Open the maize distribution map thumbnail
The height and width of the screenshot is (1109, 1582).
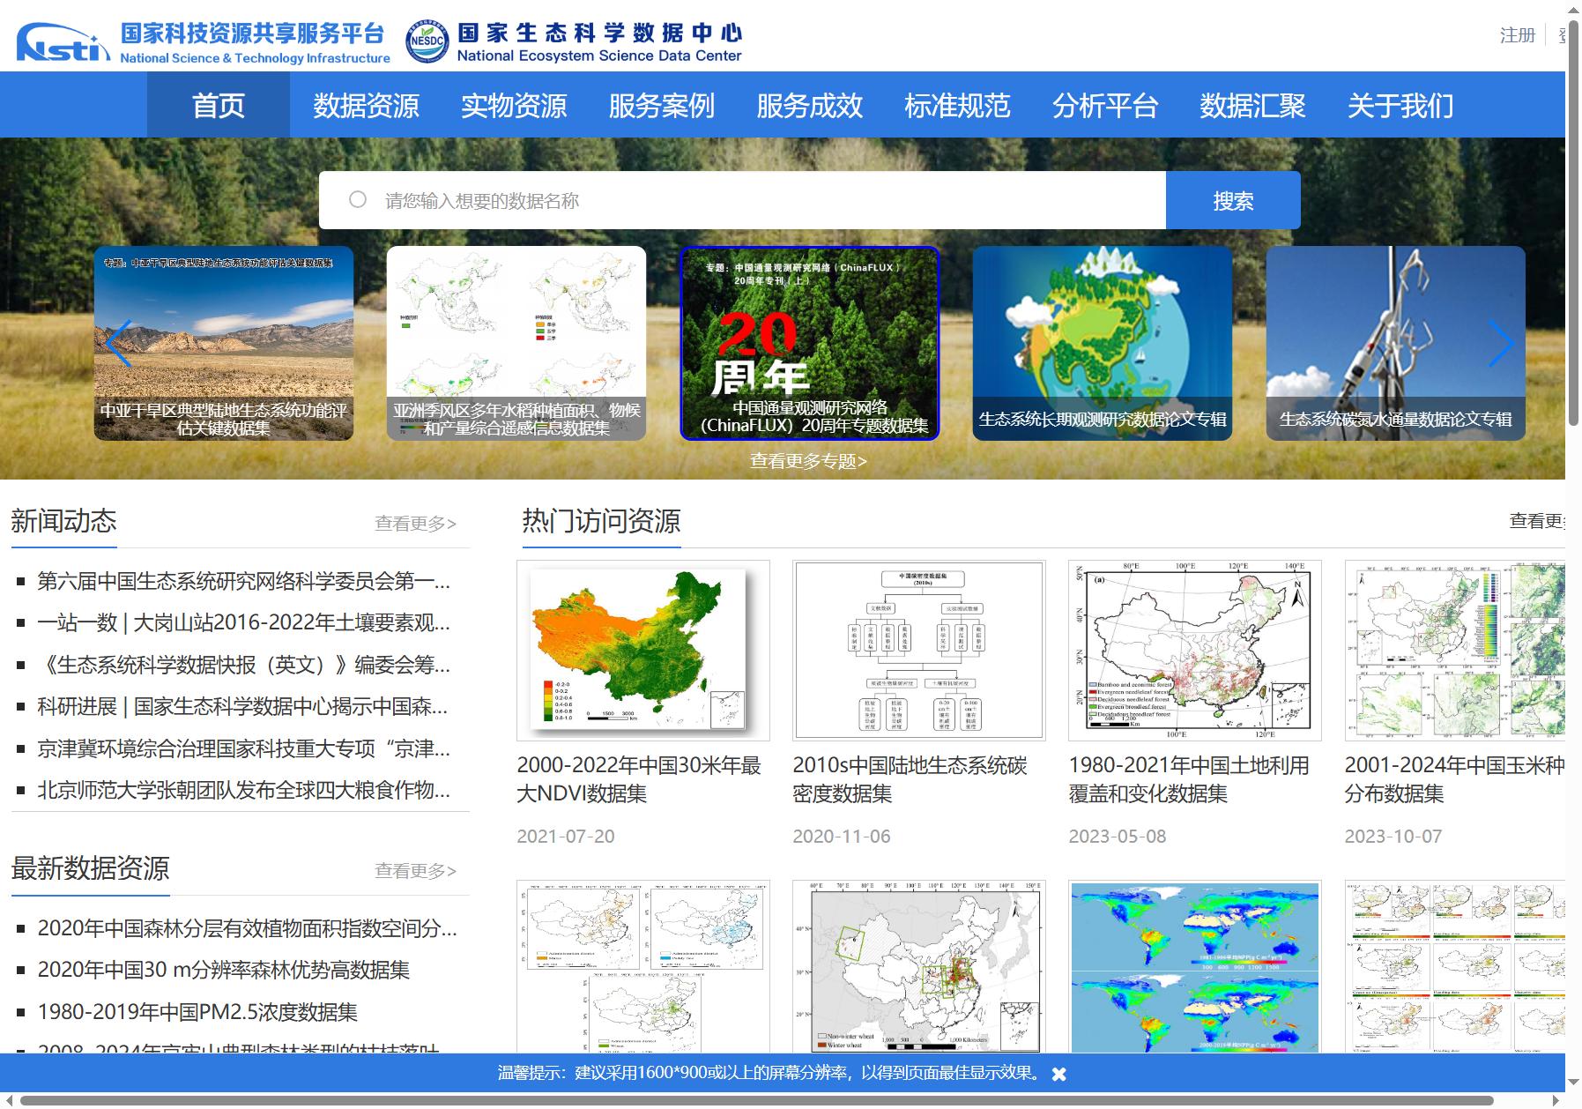click(x=1455, y=651)
